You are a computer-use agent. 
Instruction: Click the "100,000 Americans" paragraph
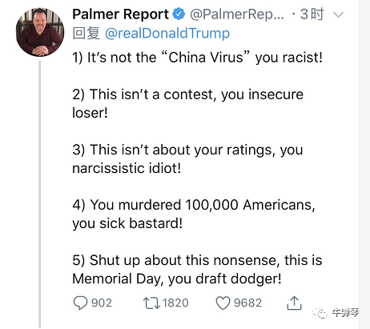[x=194, y=214]
